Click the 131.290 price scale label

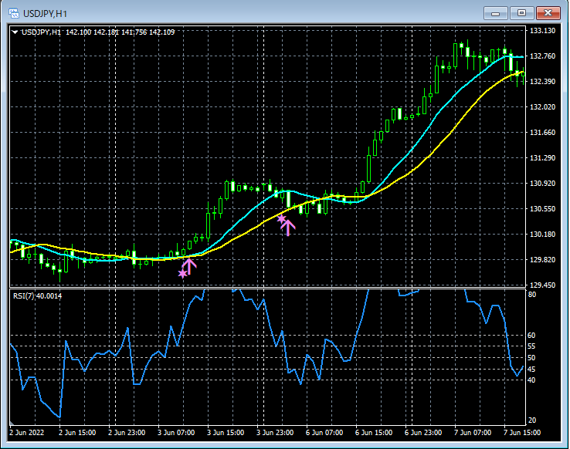(542, 158)
